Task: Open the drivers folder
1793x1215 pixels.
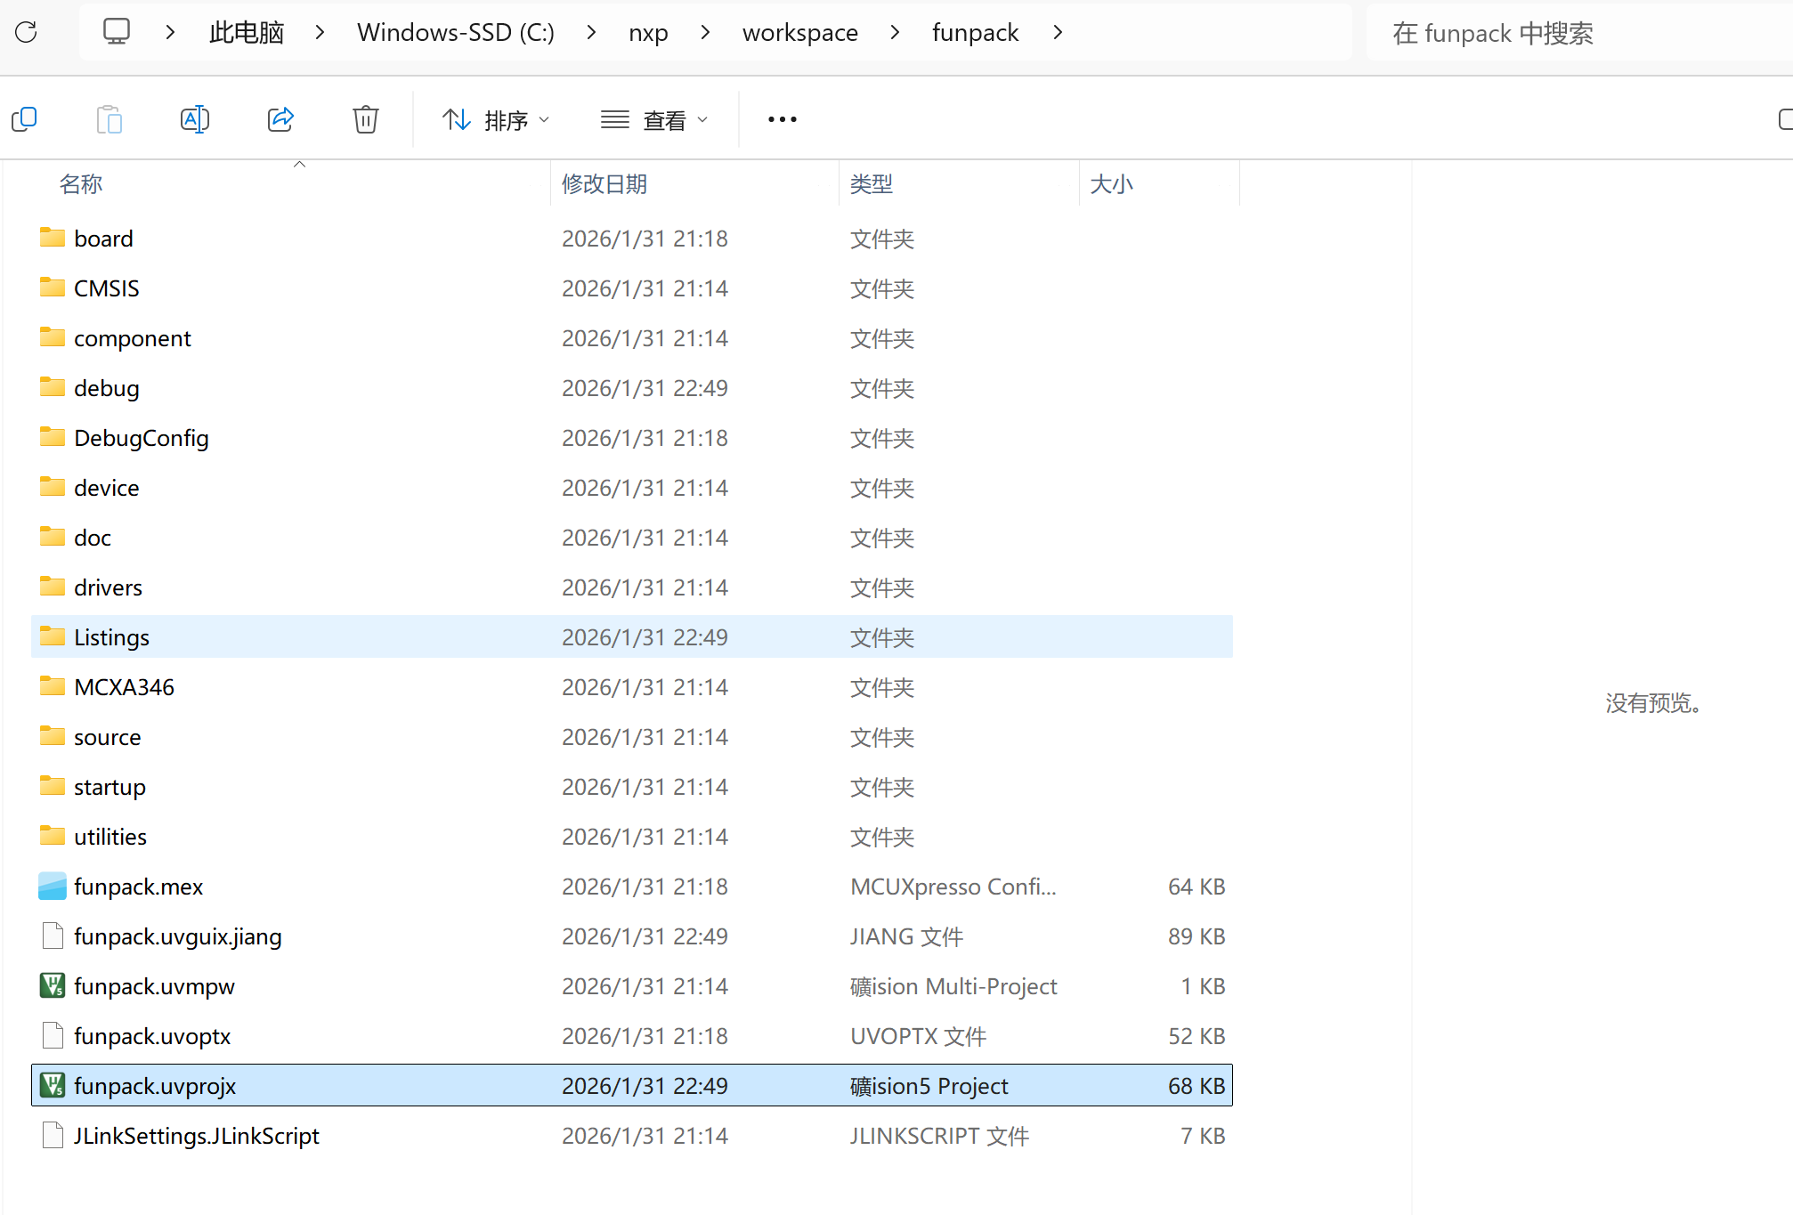Action: (x=108, y=587)
